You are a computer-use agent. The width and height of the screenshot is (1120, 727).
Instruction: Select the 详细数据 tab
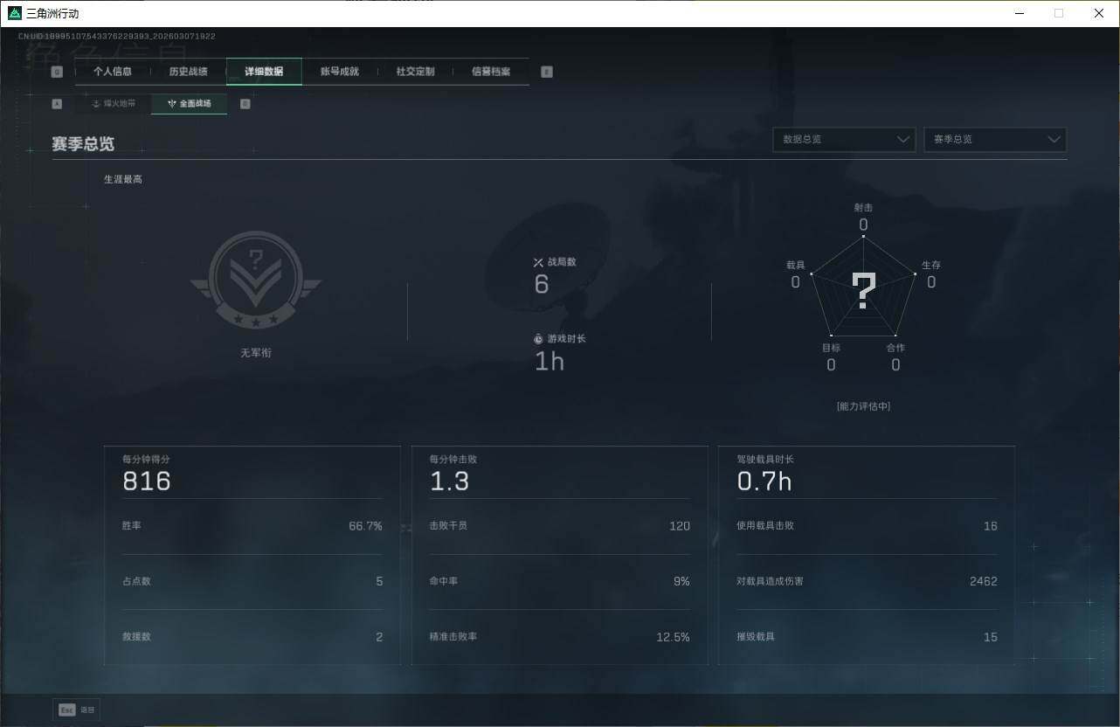coord(264,72)
